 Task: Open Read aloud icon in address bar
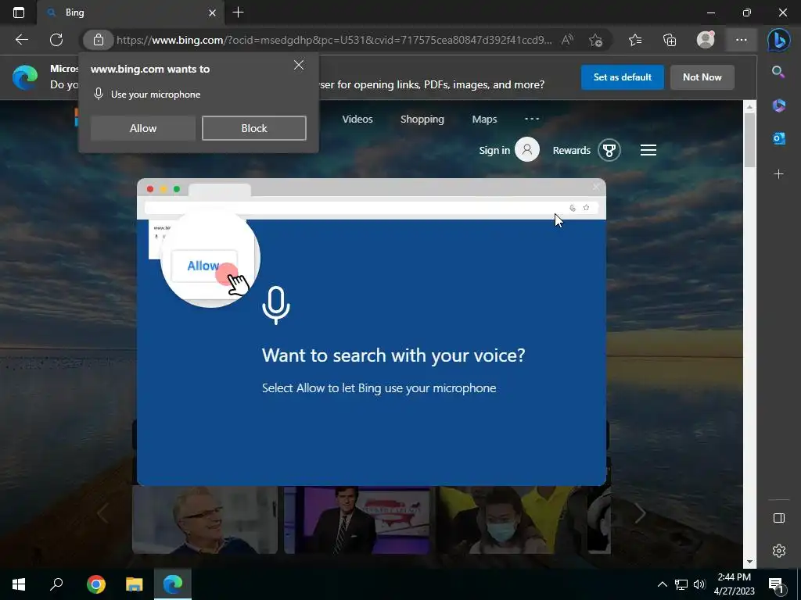(567, 40)
